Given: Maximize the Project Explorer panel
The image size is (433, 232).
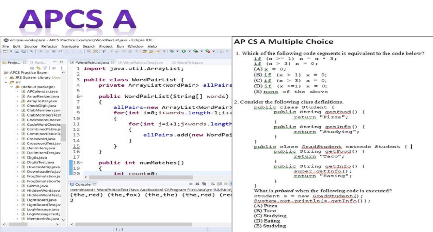Looking at the screenshot, I should 61,62.
